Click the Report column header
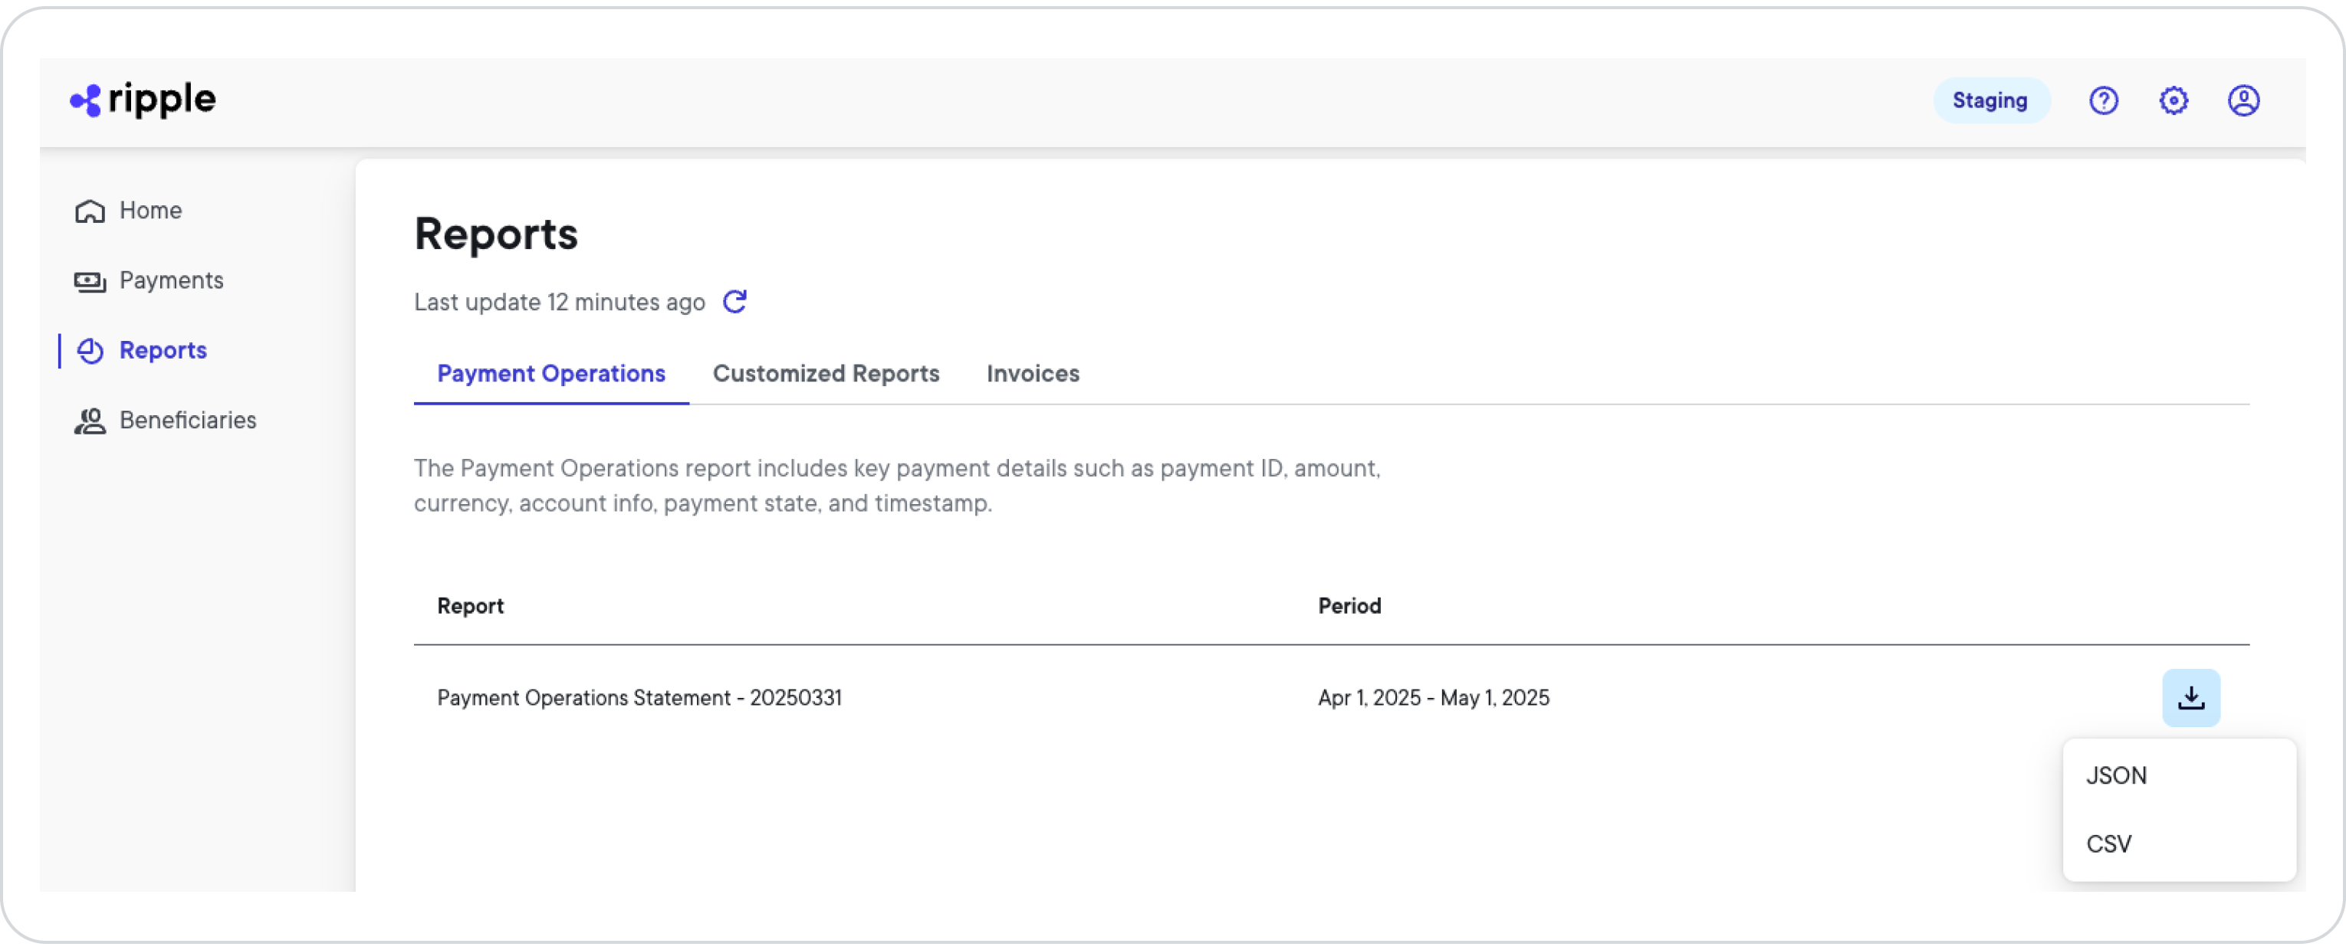Screen dimensions: 2346x950 [x=470, y=605]
